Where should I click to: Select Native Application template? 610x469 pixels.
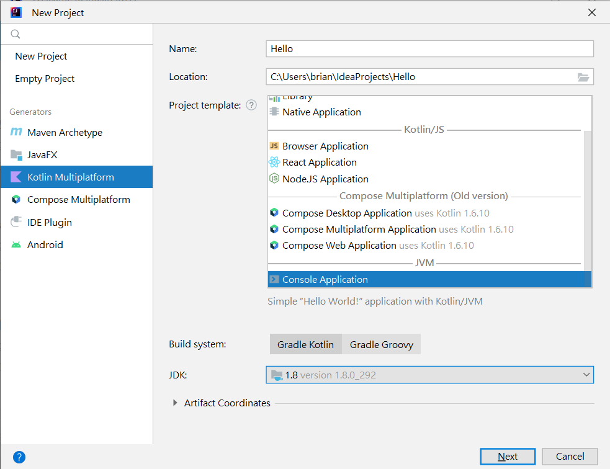click(426, 112)
